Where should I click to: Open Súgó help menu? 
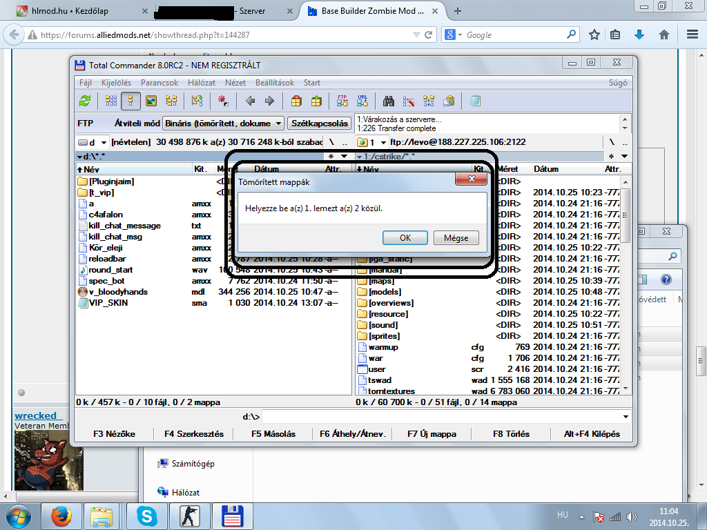[x=618, y=83]
